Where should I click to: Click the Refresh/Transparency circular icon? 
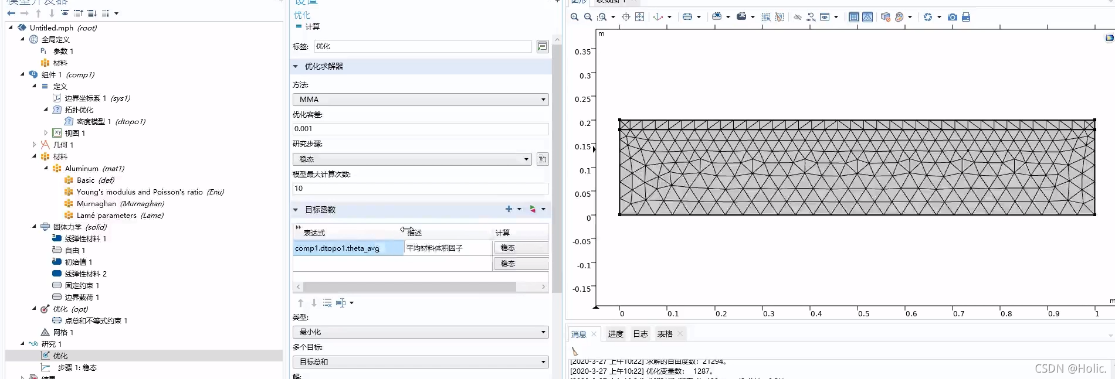pos(928,17)
